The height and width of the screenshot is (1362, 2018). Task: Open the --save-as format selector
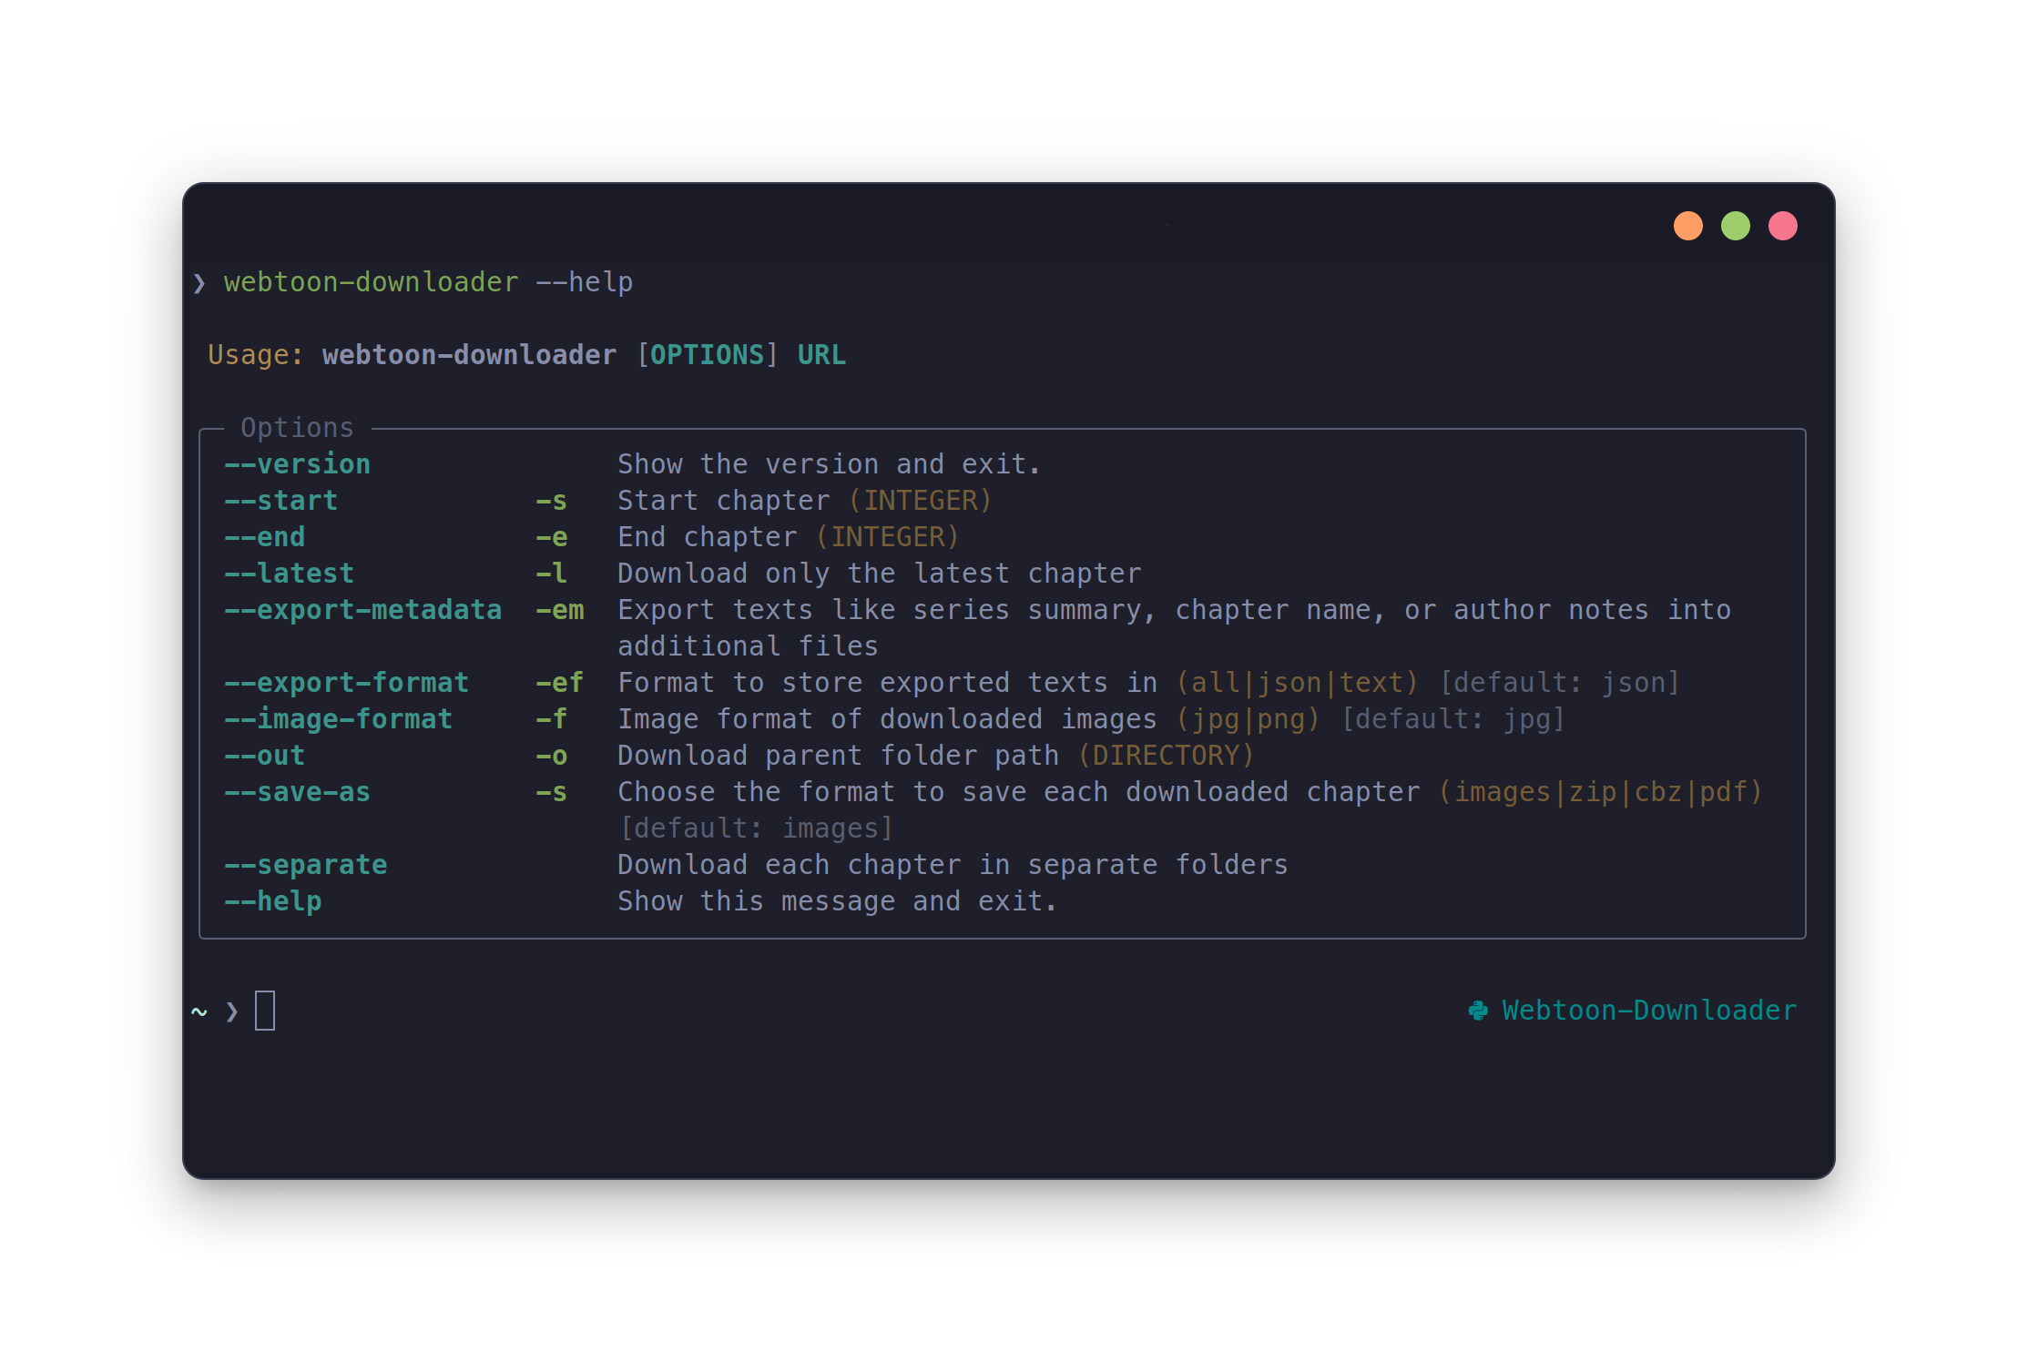[x=297, y=791]
